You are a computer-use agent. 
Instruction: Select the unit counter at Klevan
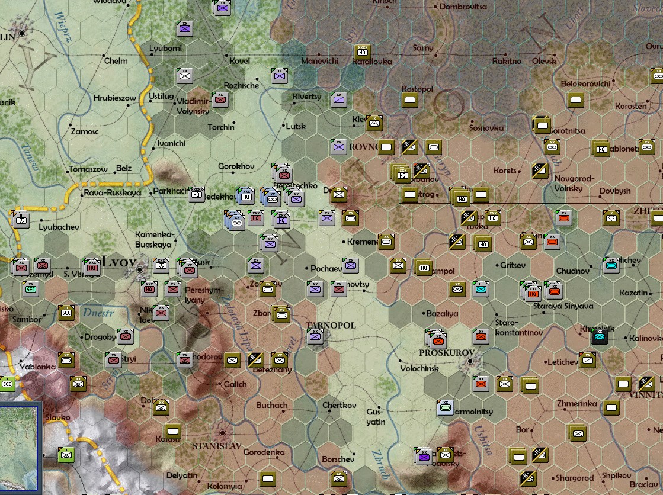[374, 123]
